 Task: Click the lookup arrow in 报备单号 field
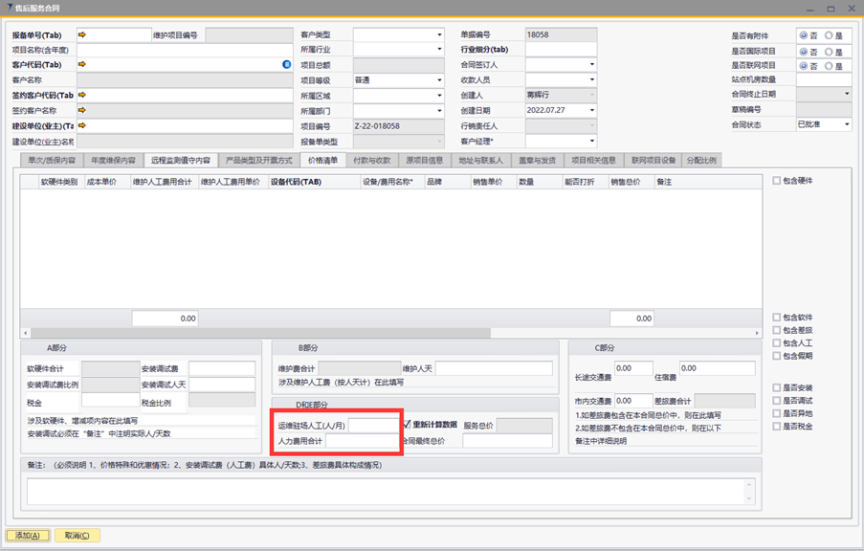tap(82, 35)
